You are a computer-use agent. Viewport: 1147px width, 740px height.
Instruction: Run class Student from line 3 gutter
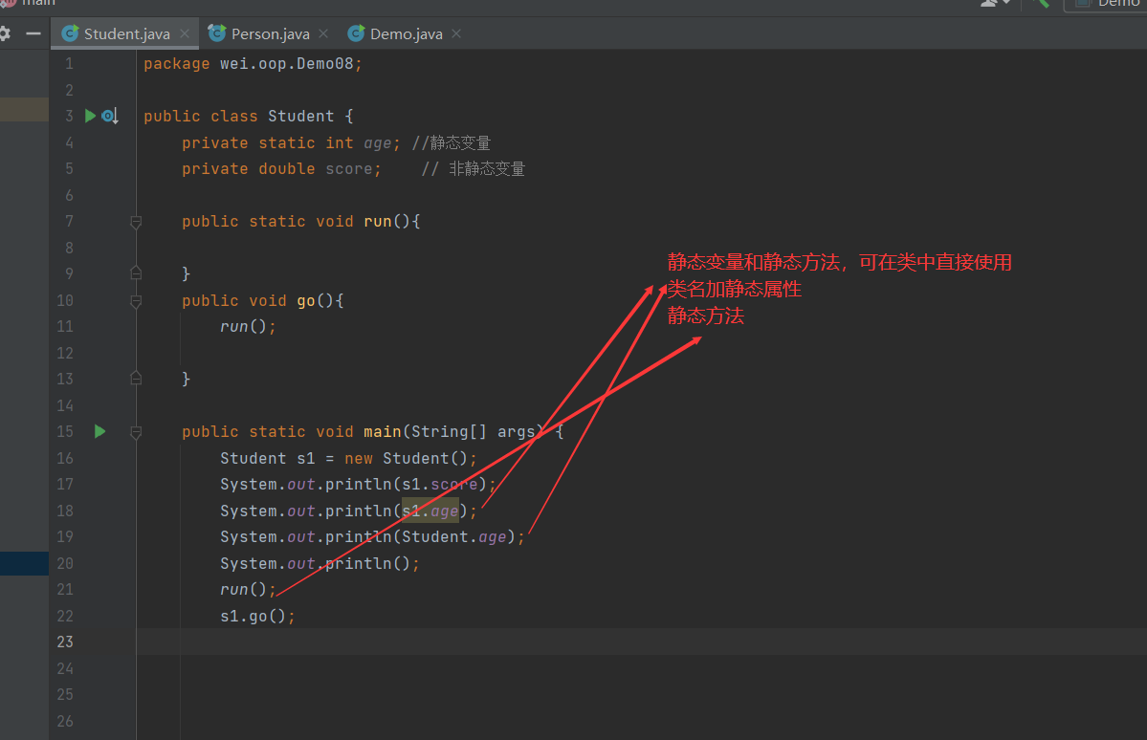pyautogui.click(x=90, y=116)
